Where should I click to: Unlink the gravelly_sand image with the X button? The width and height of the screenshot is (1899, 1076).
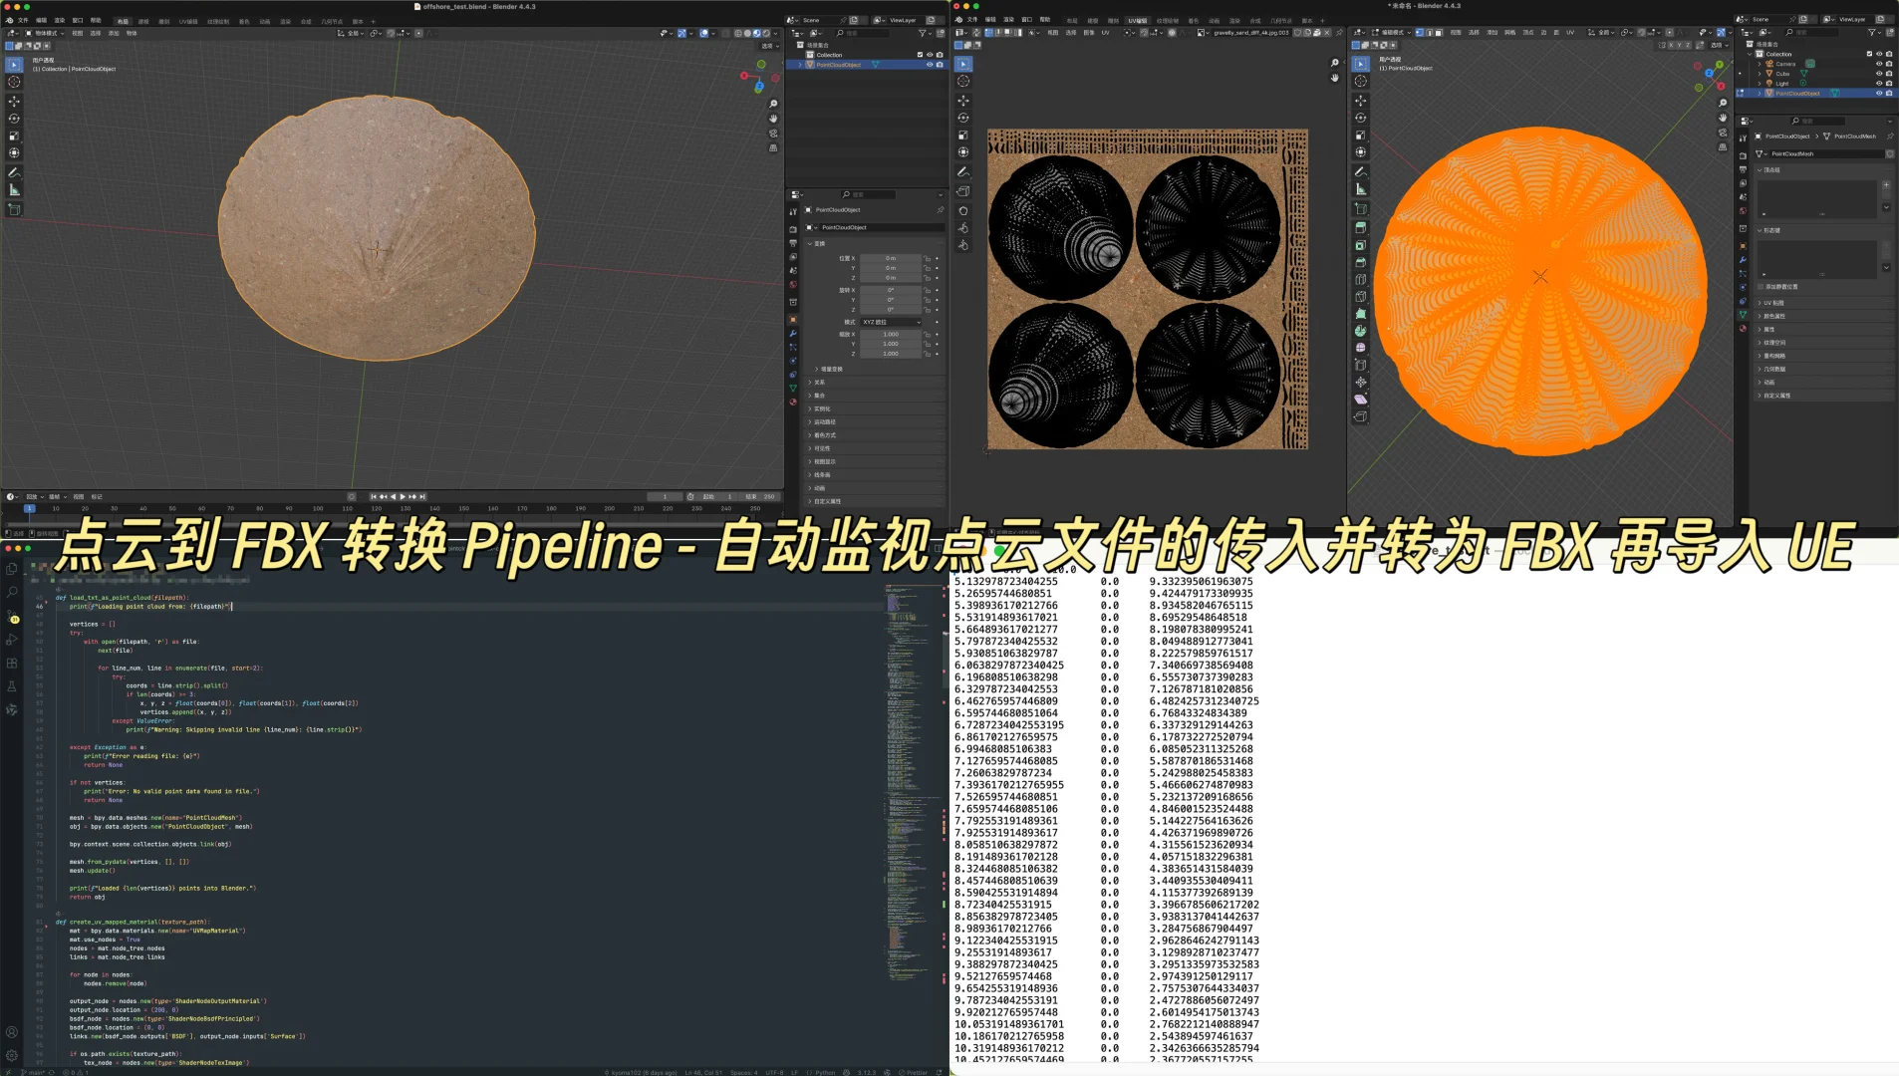1327,33
